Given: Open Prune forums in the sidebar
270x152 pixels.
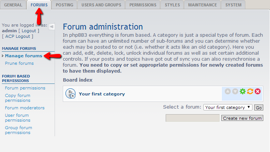Looking at the screenshot, I should (x=19, y=63).
